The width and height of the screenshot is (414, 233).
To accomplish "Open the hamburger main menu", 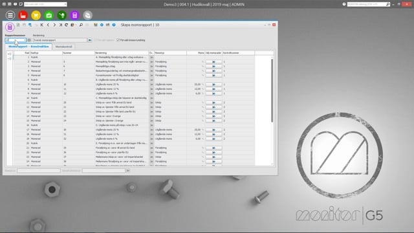I will (10, 16).
